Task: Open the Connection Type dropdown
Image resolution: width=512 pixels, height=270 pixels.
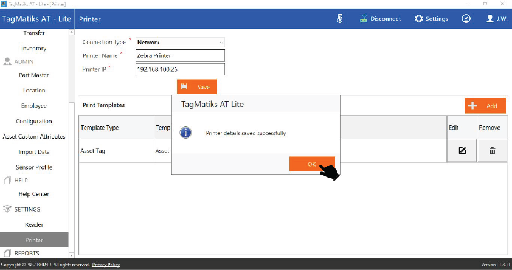Action: click(180, 43)
